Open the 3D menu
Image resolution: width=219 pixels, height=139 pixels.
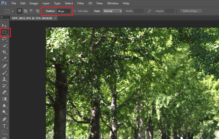click(90, 3)
